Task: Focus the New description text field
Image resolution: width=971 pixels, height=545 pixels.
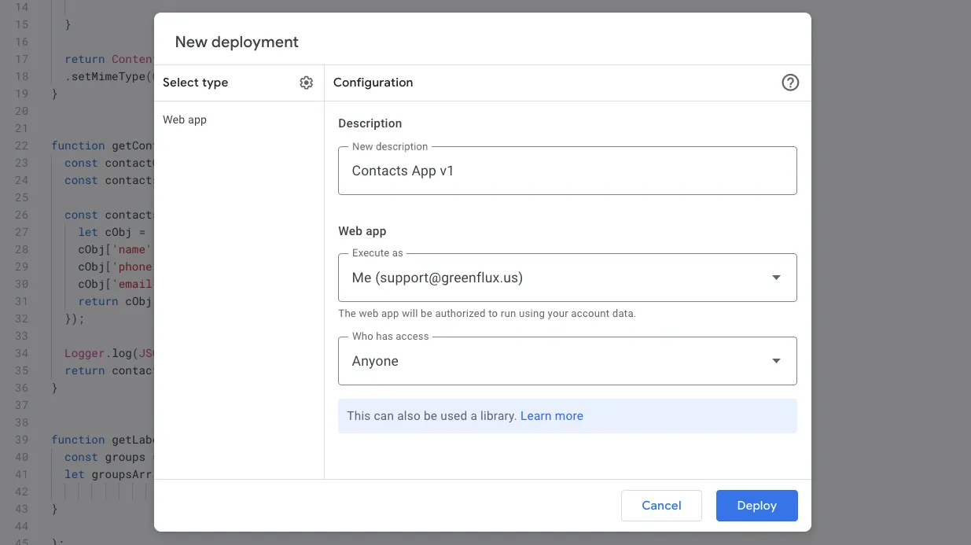Action: tap(566, 171)
